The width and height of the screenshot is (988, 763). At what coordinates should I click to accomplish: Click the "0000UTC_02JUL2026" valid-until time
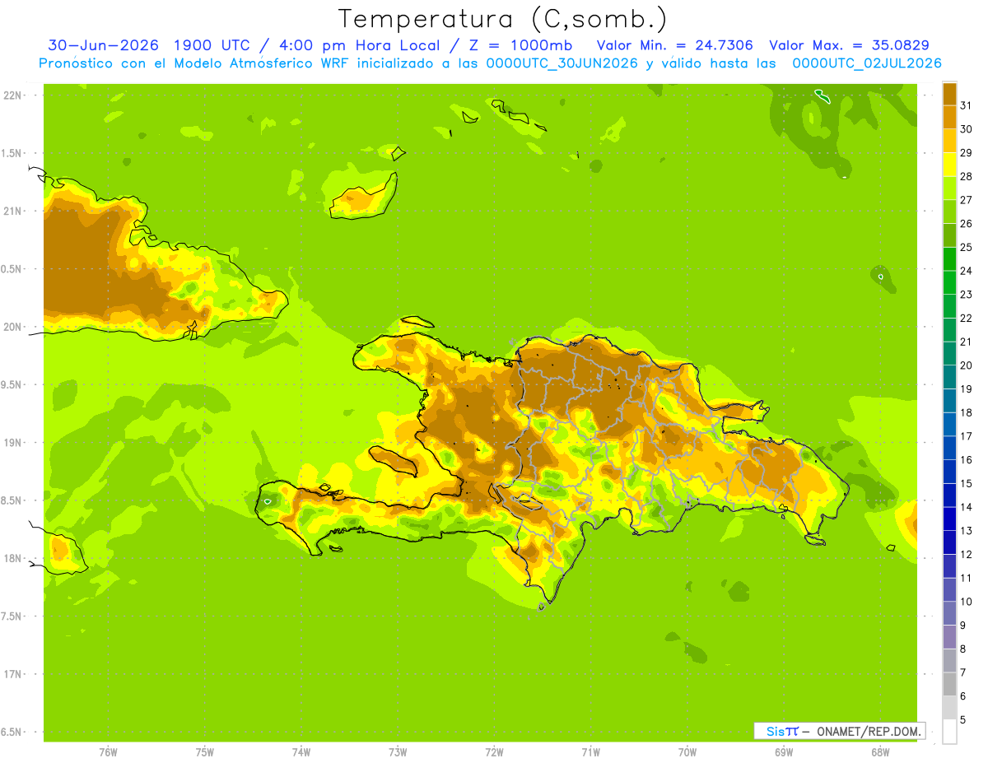coord(867,63)
